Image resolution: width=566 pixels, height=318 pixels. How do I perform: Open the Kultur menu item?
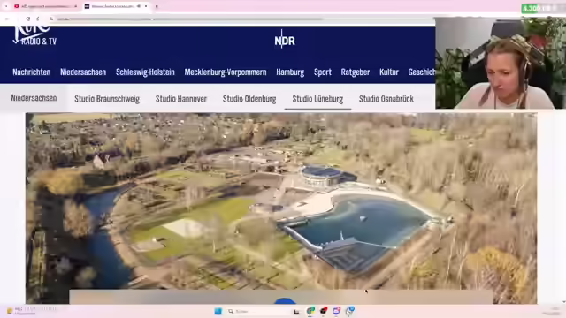(x=389, y=72)
